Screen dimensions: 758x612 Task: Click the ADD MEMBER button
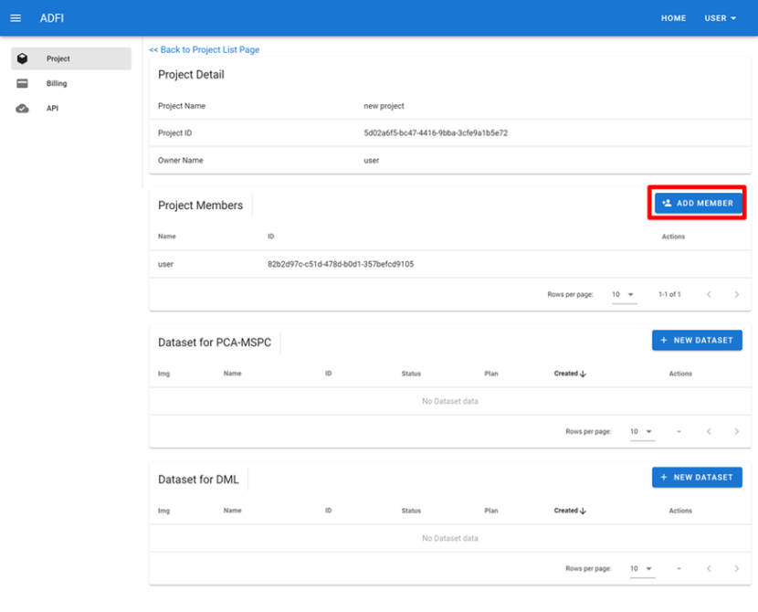698,204
